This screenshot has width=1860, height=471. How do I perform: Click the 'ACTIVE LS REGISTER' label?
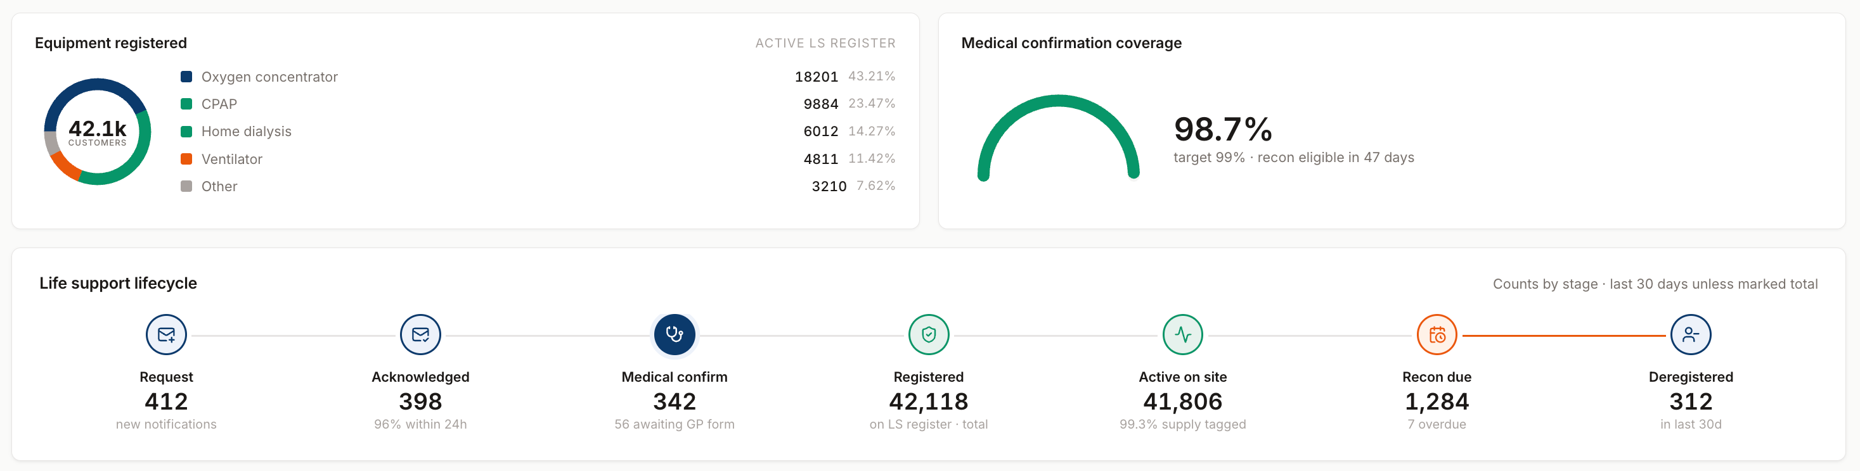[x=825, y=43]
